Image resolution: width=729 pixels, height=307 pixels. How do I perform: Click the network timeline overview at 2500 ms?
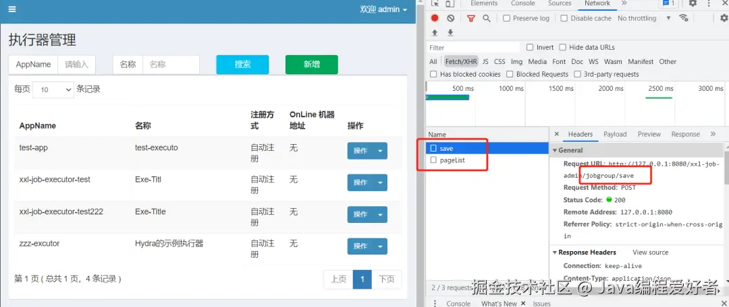tap(661, 89)
